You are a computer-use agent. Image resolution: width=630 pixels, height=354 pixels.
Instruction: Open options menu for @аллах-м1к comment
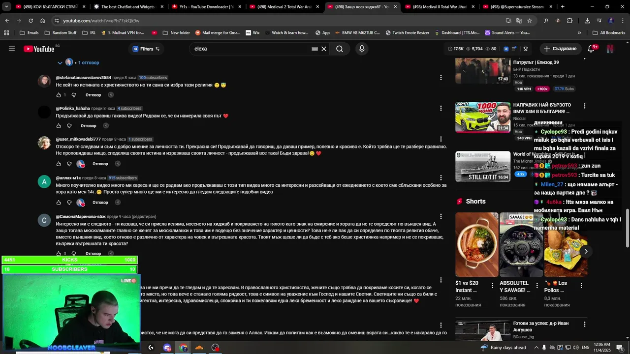click(441, 177)
